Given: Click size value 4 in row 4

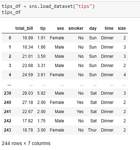Looking at the screenshot, I should coord(125,75).
